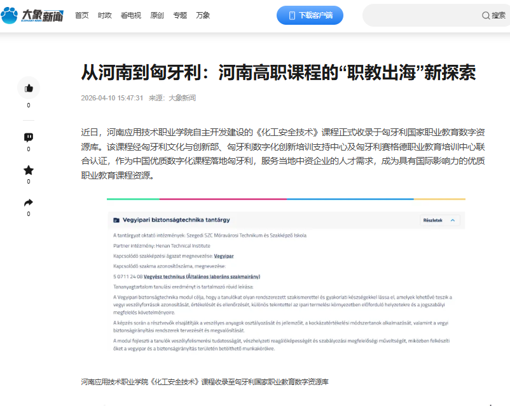
Task: Open comments via speech bubble icon
Action: point(28,137)
